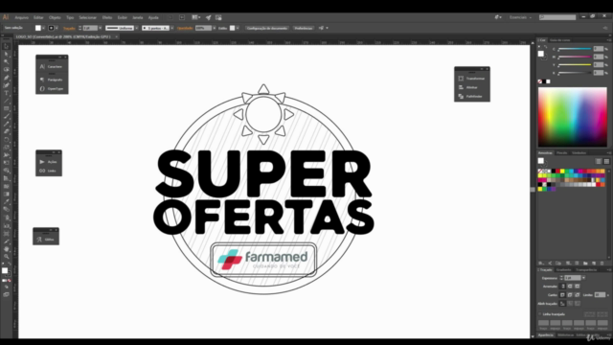Click the new swatch icon
Screen dimensions: 613x345
click(594, 264)
